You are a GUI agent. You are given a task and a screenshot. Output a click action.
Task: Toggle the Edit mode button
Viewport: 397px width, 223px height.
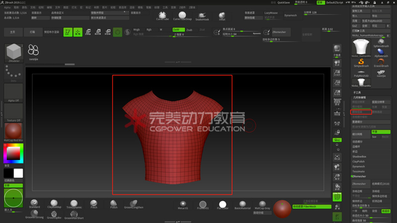68,32
